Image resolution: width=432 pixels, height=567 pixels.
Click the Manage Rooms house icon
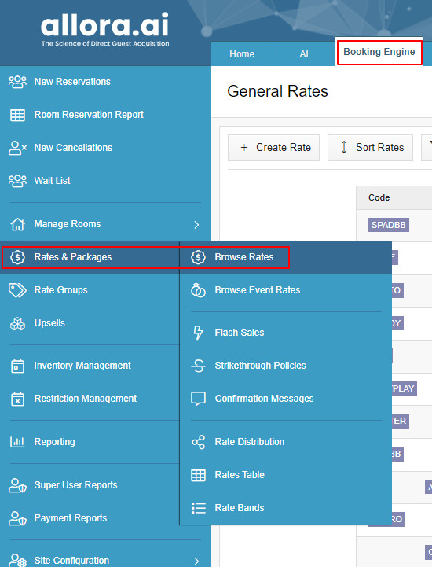17,224
